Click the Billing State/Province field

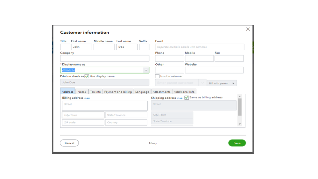pyautogui.click(x=126, y=115)
